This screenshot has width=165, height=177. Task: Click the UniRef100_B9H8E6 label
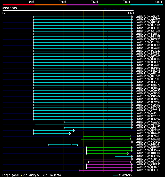coord(148,62)
